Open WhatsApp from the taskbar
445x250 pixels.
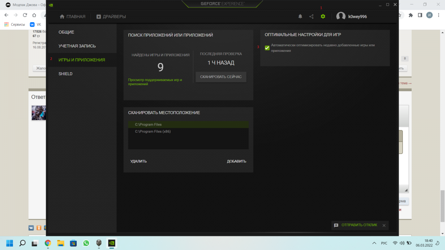86,243
